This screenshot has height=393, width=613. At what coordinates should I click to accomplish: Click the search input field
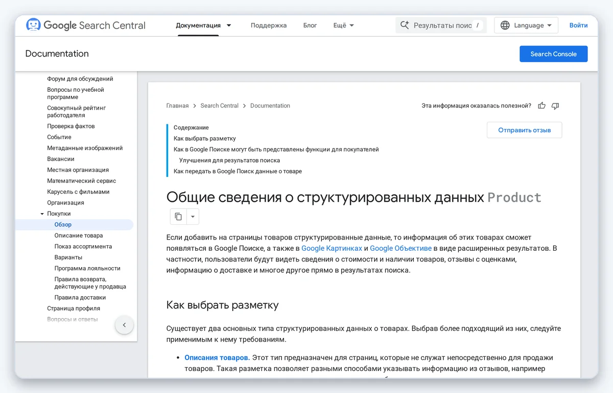pyautogui.click(x=441, y=25)
